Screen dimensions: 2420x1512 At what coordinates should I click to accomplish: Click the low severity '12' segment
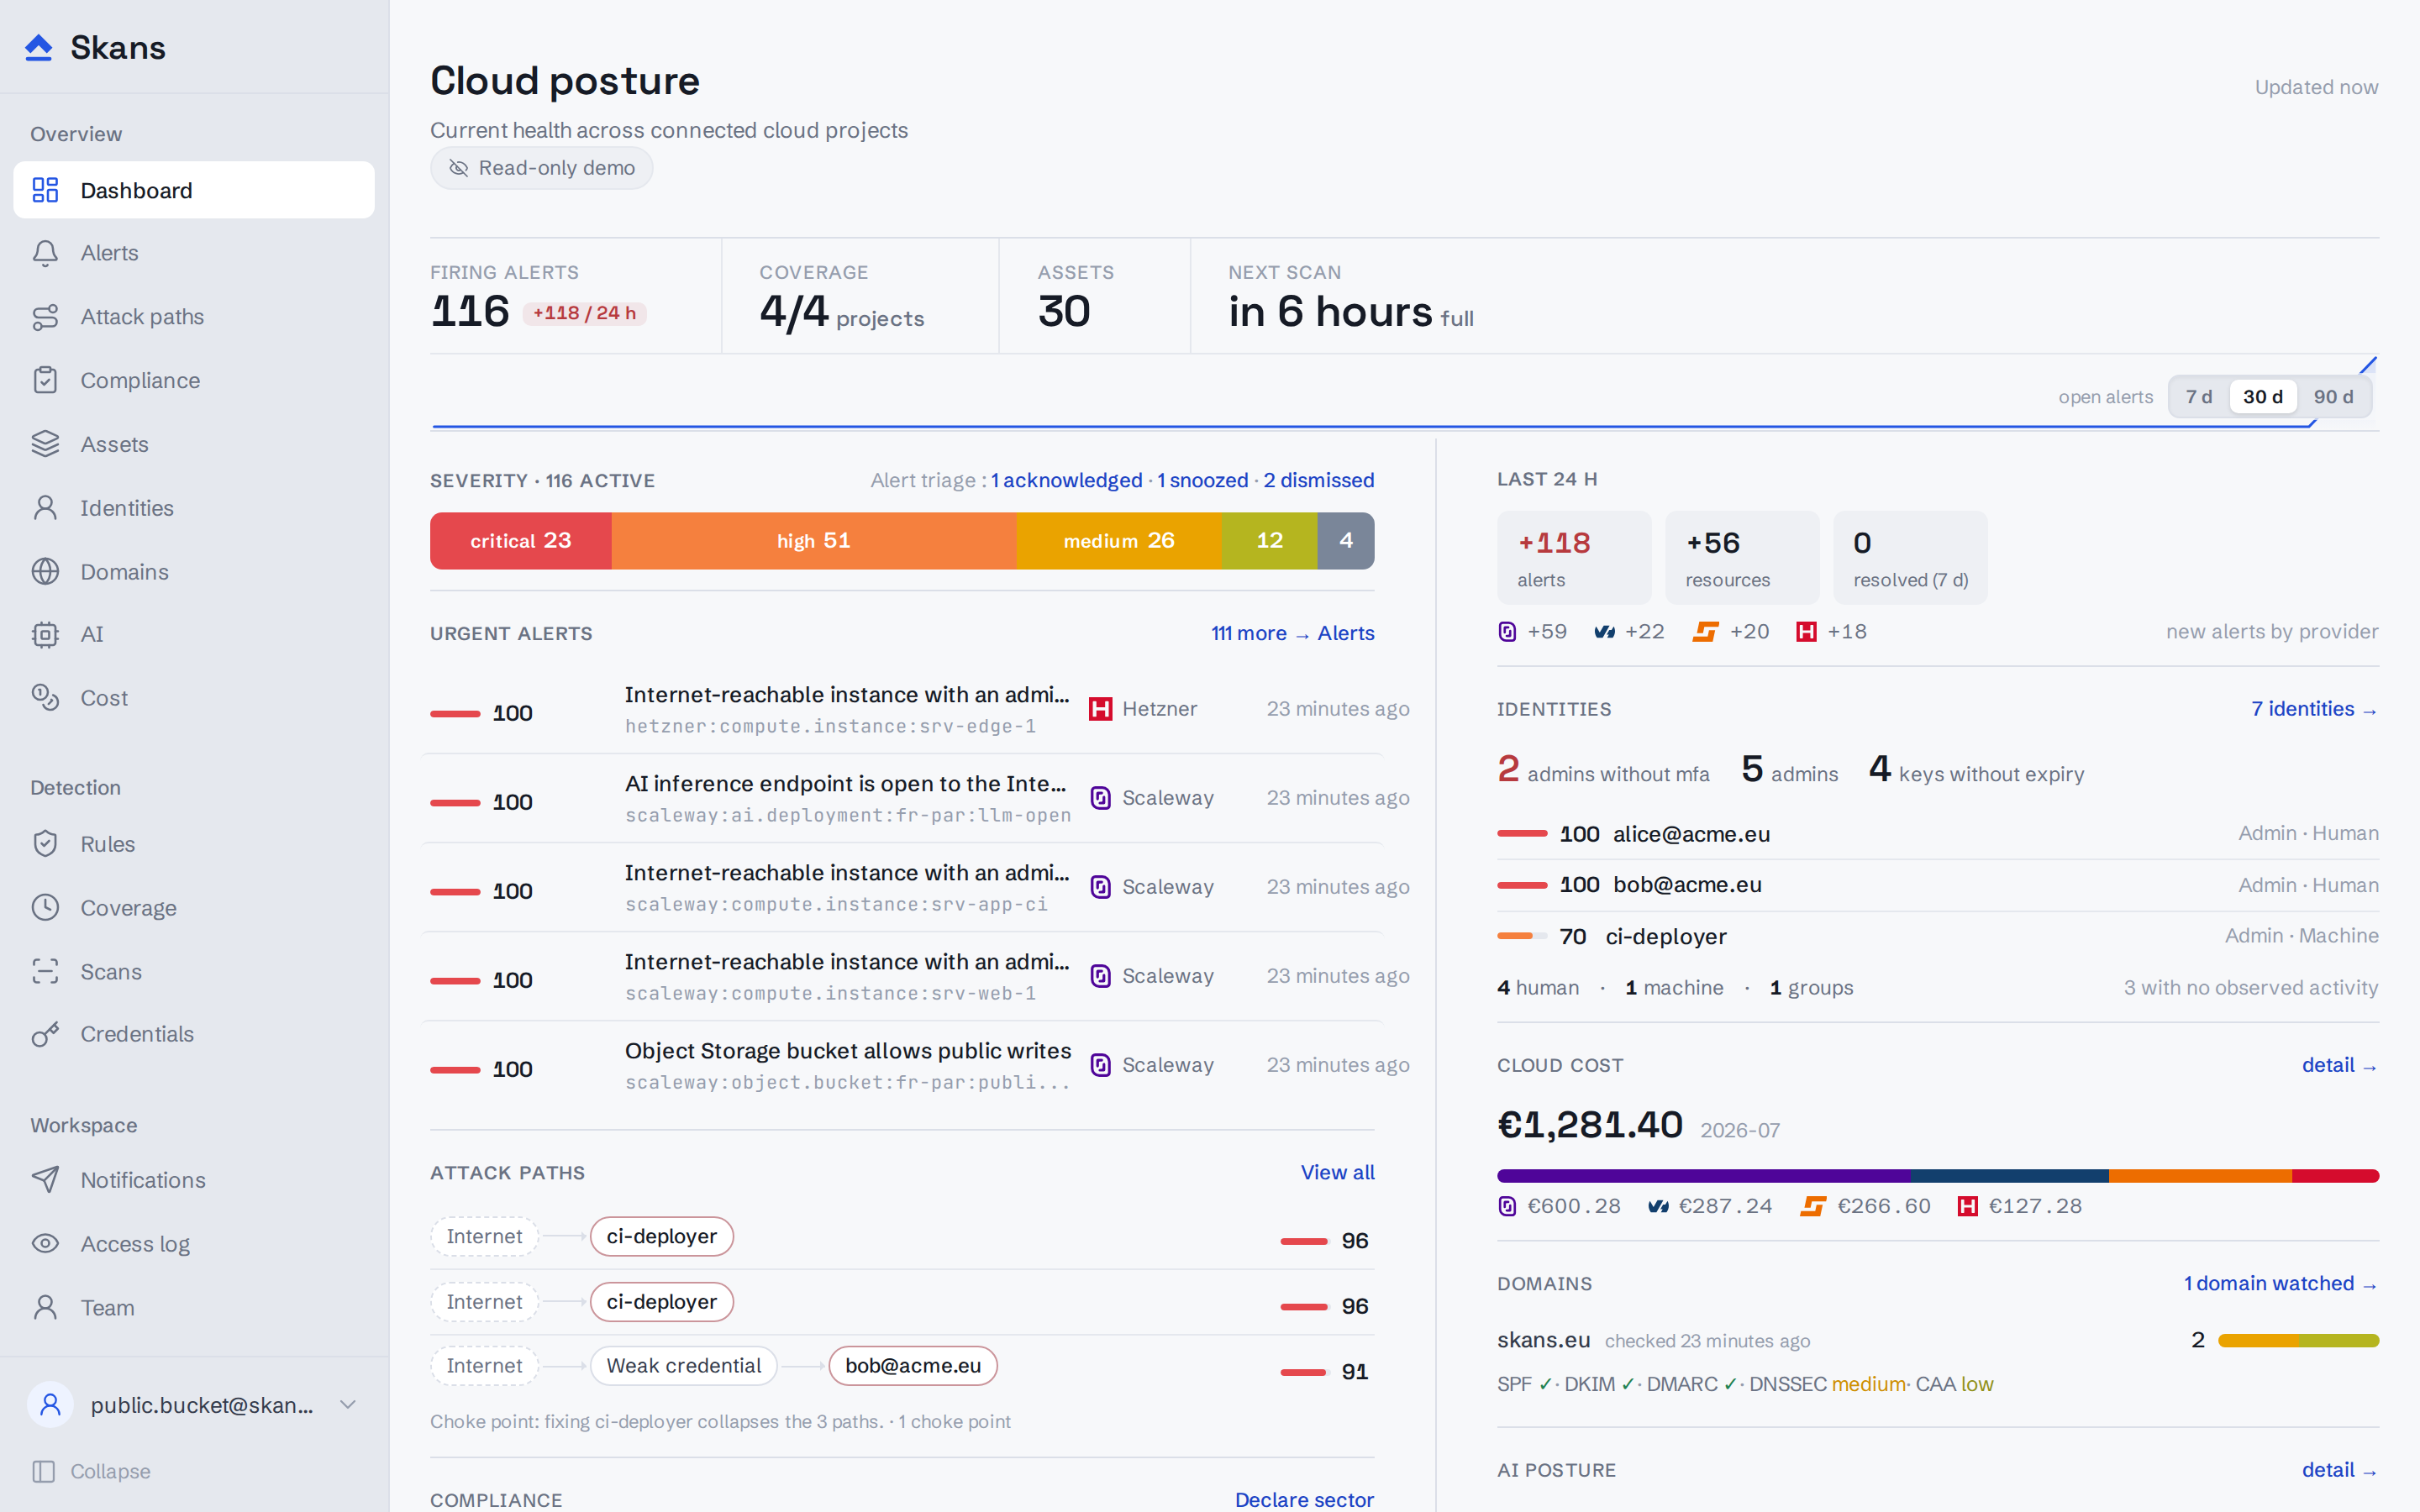[1270, 541]
